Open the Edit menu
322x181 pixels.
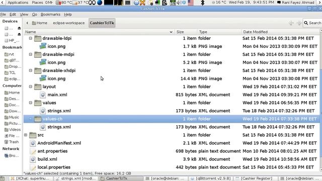coord(13,15)
